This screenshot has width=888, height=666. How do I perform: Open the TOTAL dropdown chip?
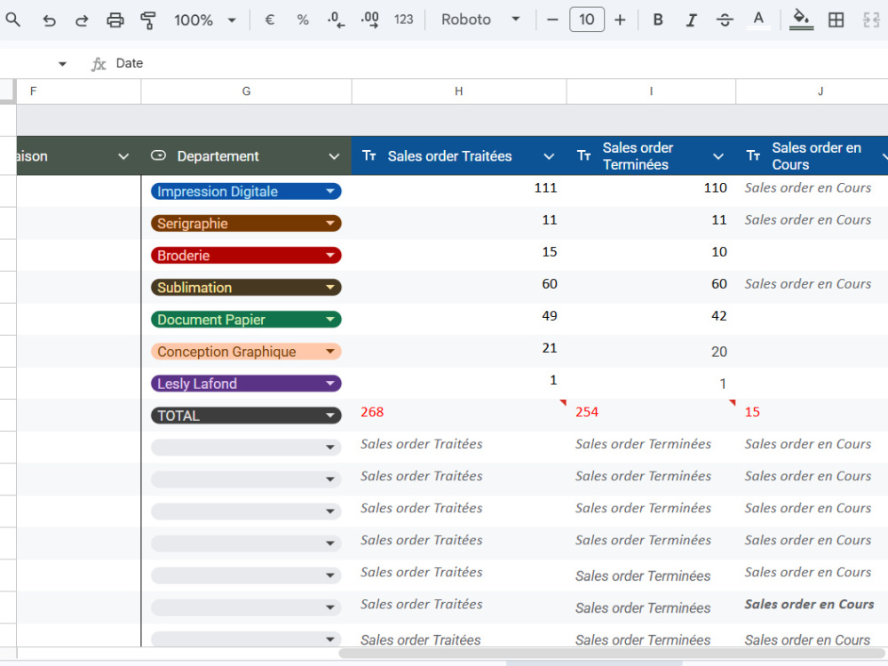pos(246,416)
